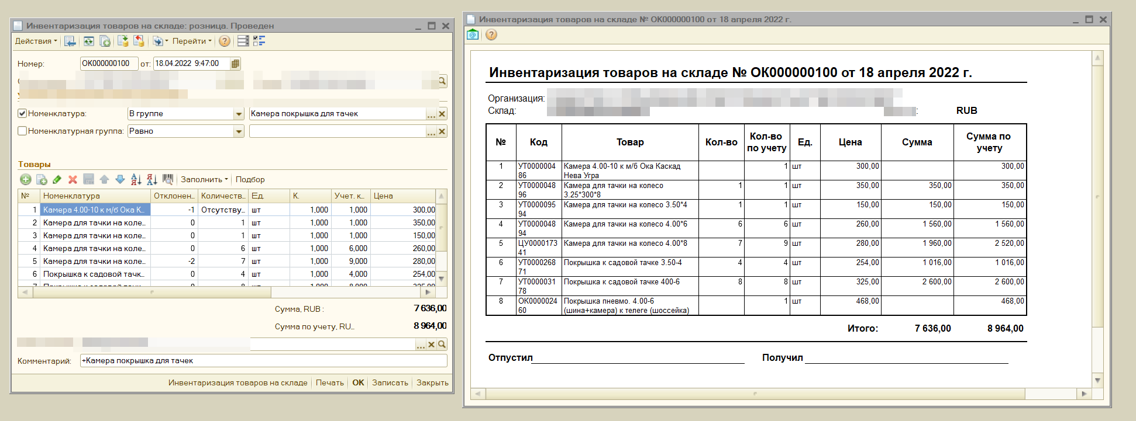Screen dimensions: 1136x421
Task: Expand the 'В группе' comparison dropdown
Action: 239,114
